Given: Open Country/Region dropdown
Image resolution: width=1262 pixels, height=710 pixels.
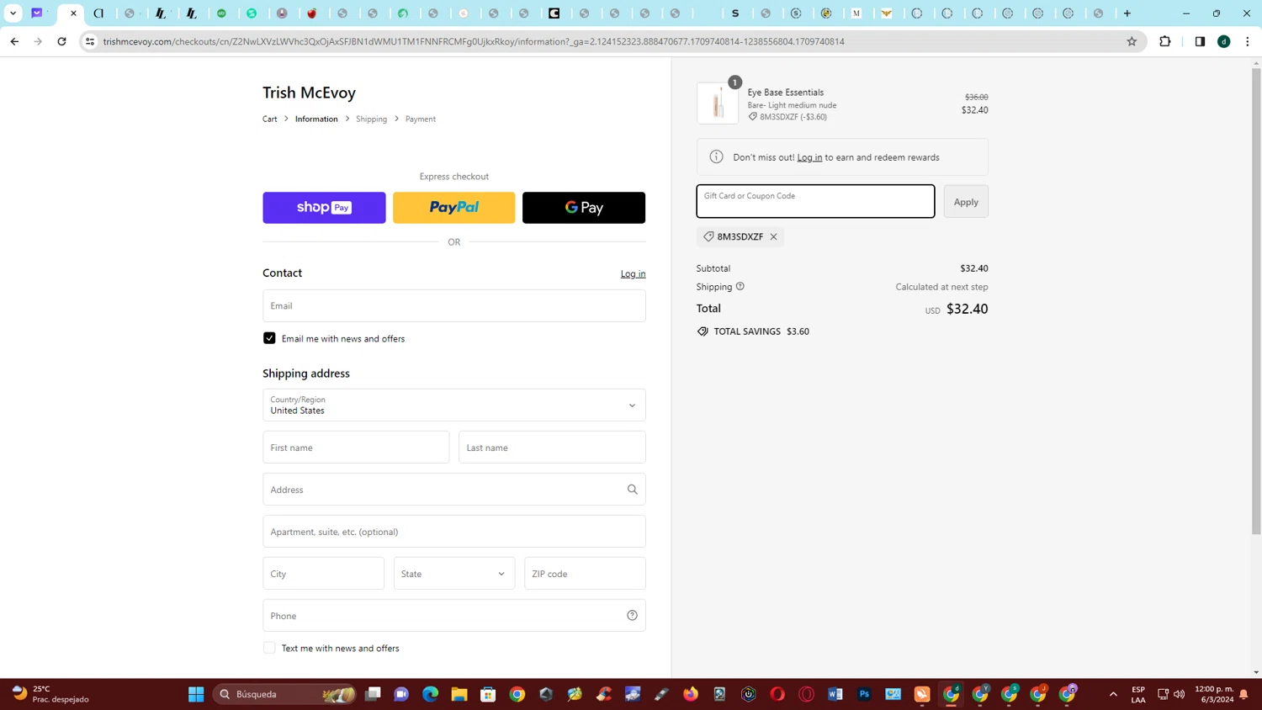Looking at the screenshot, I should (454, 405).
